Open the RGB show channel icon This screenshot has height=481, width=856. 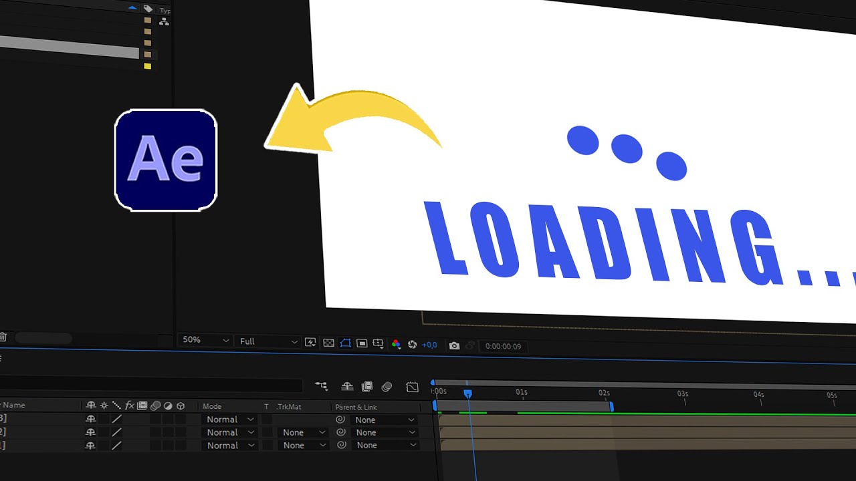(x=396, y=344)
